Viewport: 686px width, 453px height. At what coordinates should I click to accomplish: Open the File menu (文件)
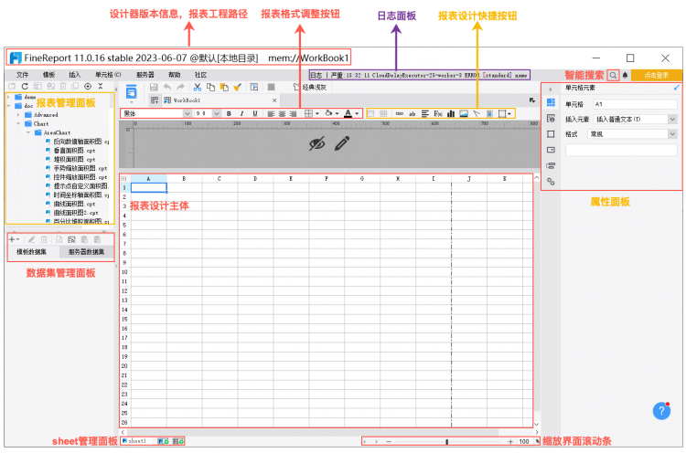tap(22, 75)
